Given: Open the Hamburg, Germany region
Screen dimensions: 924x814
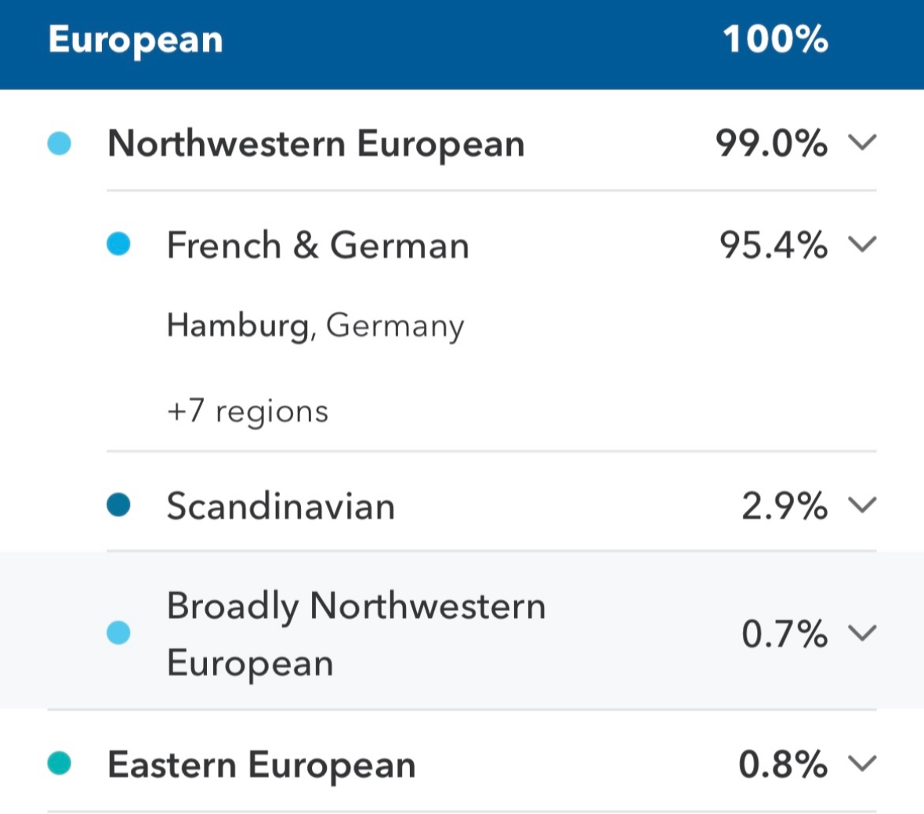Looking at the screenshot, I should pyautogui.click(x=315, y=326).
